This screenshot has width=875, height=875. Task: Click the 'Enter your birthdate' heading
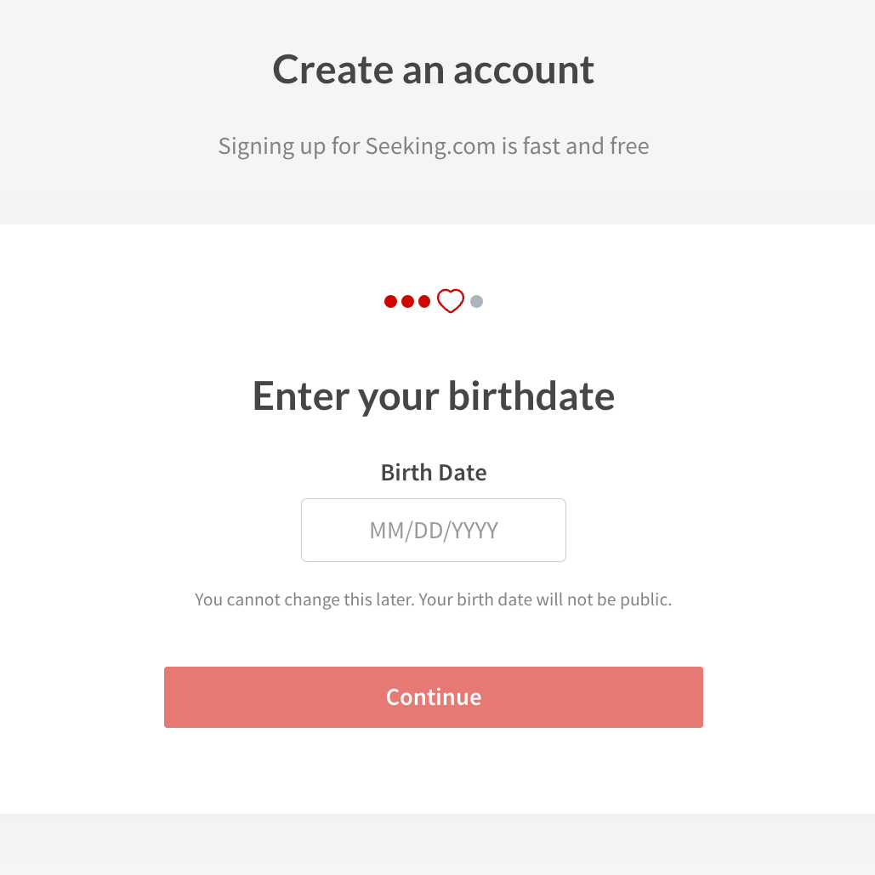(434, 395)
